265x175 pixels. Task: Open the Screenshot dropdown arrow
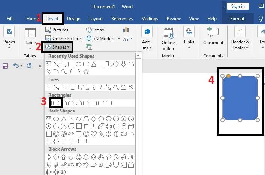point(131,38)
